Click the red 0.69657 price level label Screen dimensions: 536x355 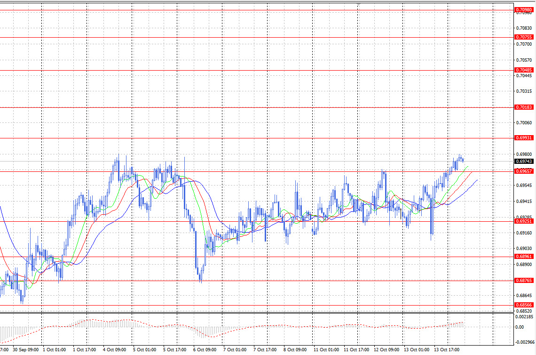click(x=524, y=171)
